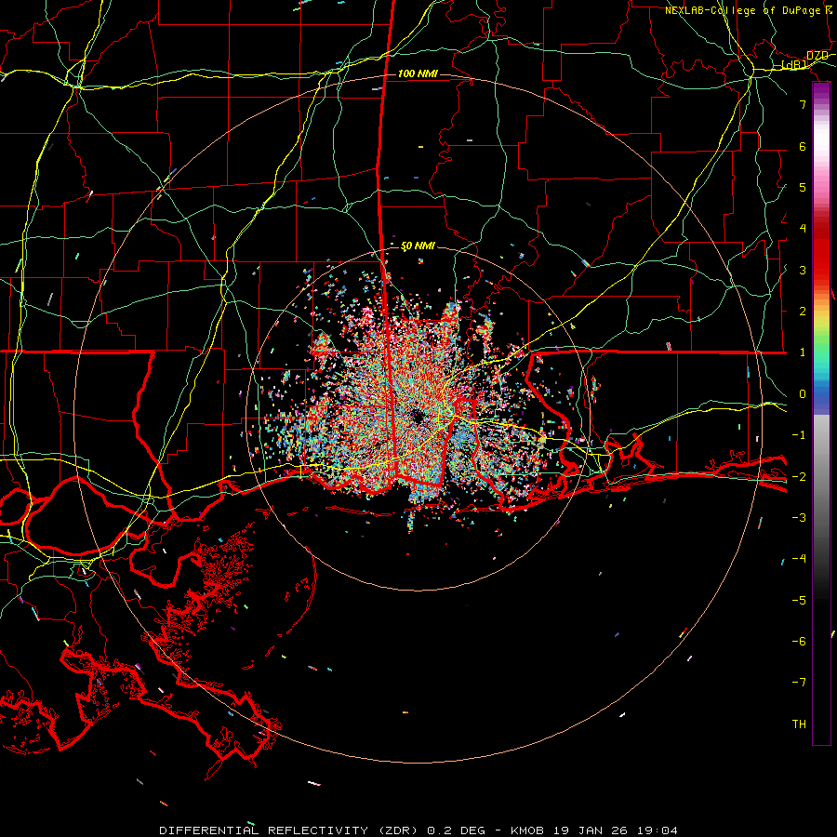Click the color scale value -6 label

(799, 642)
